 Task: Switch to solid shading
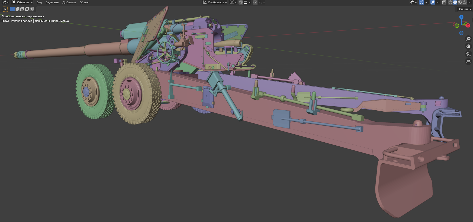coord(455,2)
